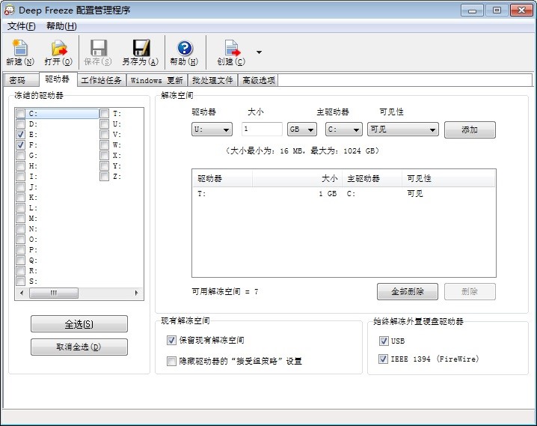Open the 驱动器 U: dropdown
The image size is (537, 426).
coord(212,130)
